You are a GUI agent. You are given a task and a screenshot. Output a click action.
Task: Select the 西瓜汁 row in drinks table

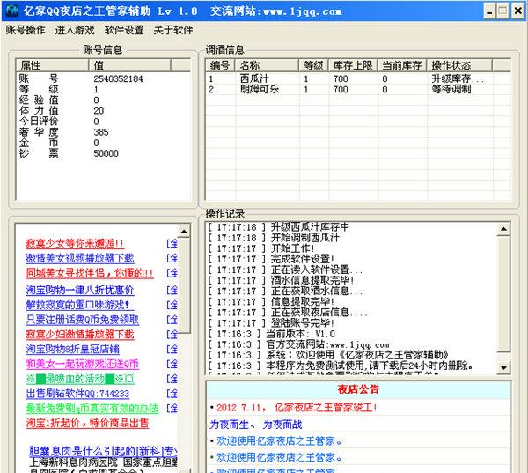pos(255,78)
